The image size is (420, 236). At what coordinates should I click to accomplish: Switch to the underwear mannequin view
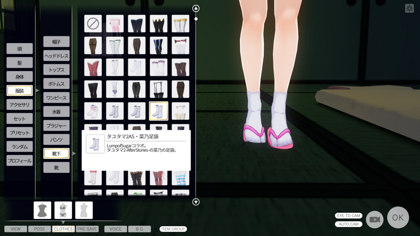[63, 210]
